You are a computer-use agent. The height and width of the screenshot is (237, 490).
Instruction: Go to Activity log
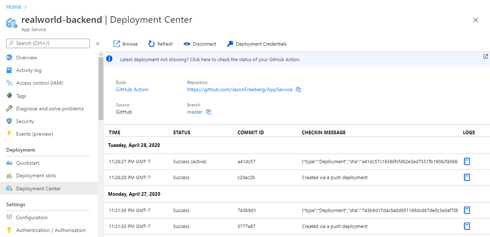click(x=28, y=70)
